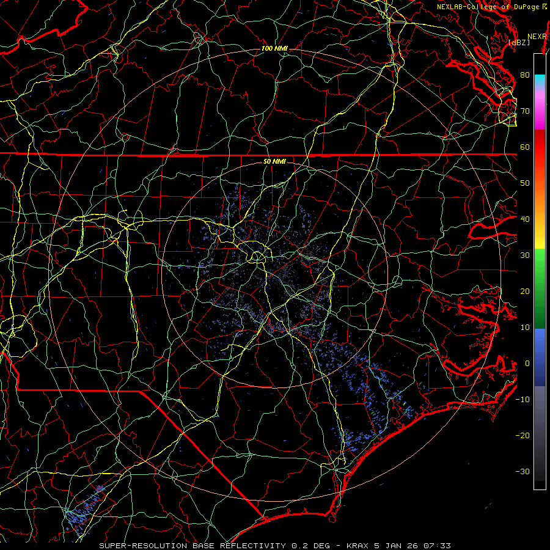Click the 100 NMI range ring label
550x550 pixels.
tap(274, 48)
